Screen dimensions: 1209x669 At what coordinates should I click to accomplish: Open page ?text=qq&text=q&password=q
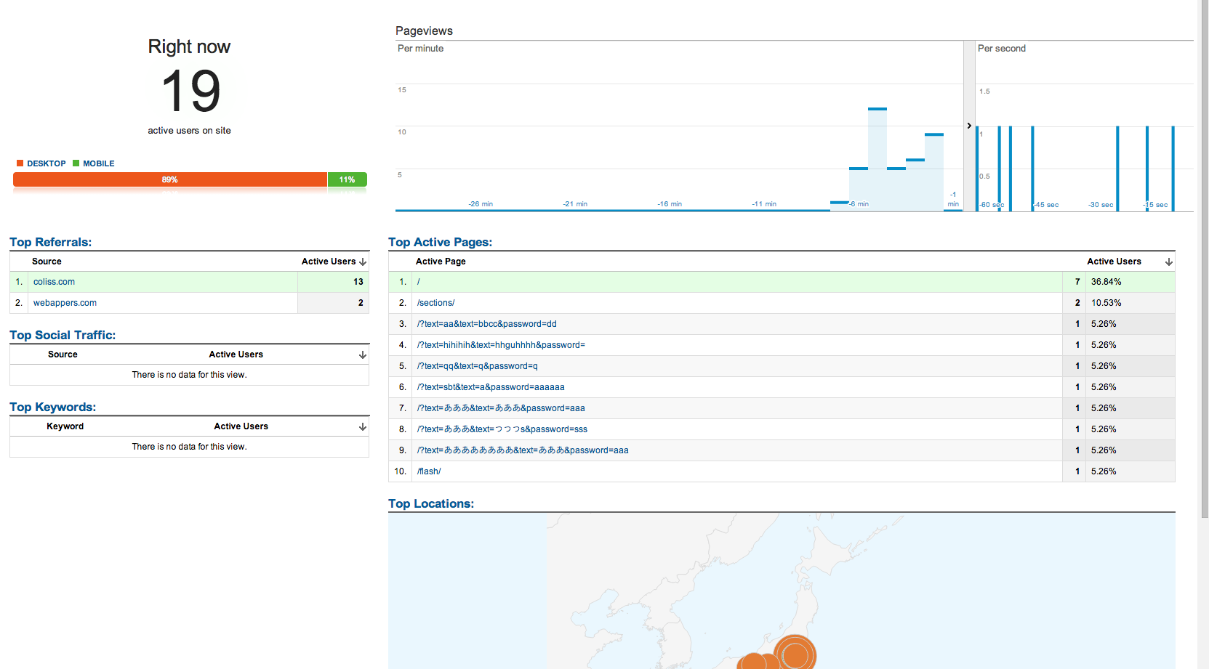(477, 366)
